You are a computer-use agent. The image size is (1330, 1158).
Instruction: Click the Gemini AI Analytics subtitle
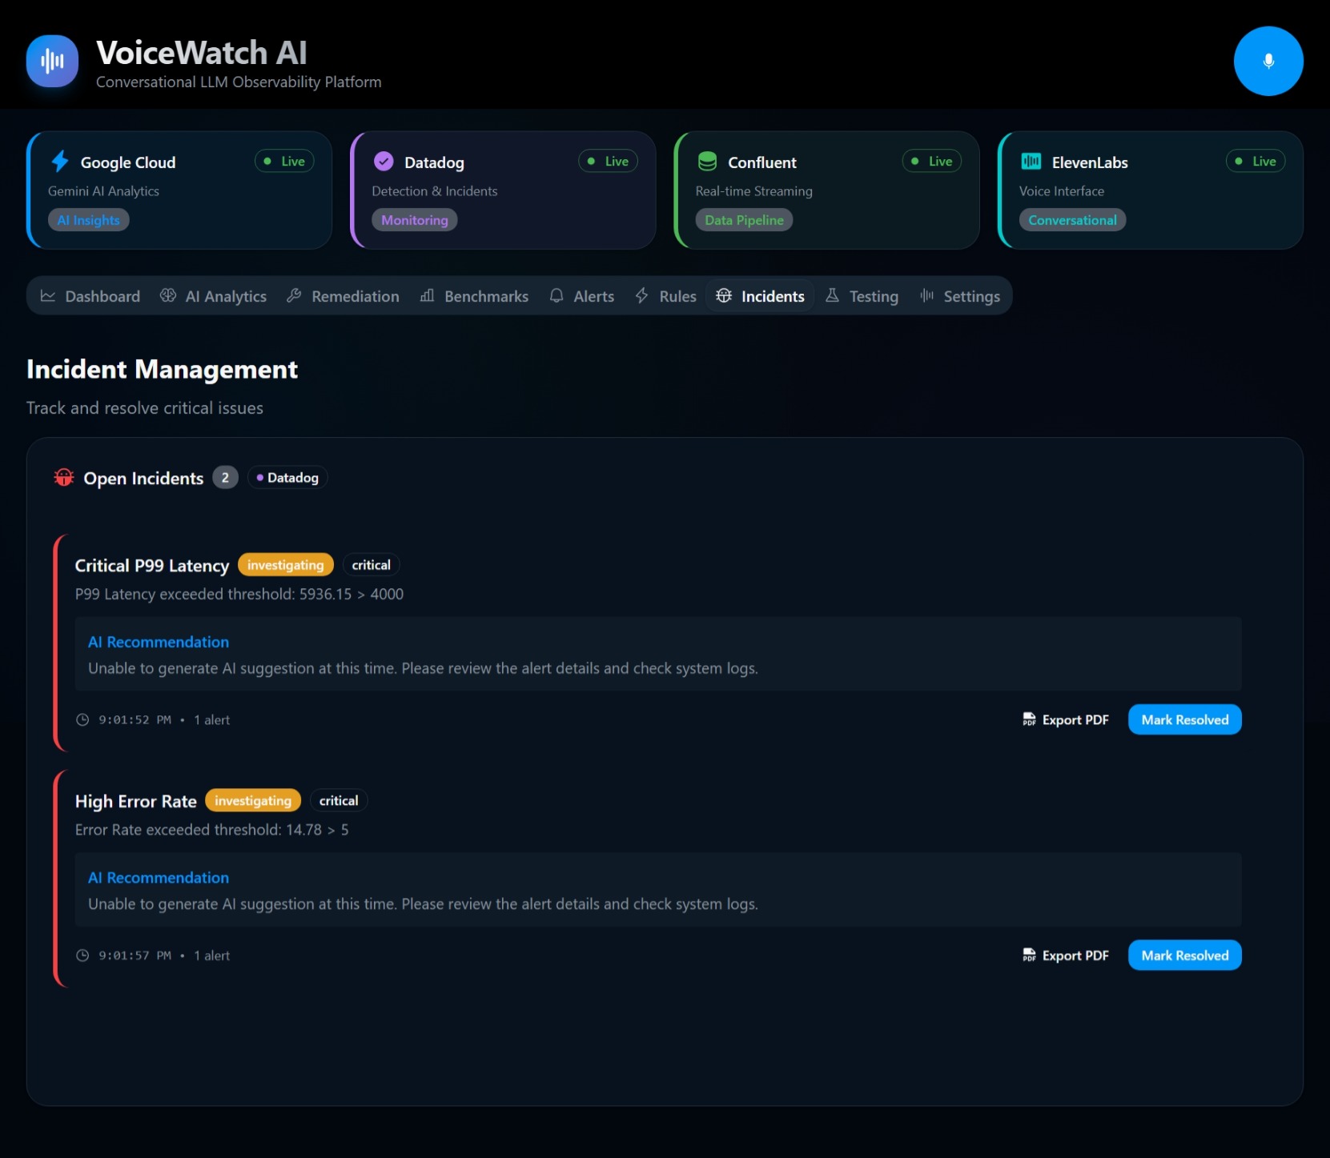pos(103,191)
